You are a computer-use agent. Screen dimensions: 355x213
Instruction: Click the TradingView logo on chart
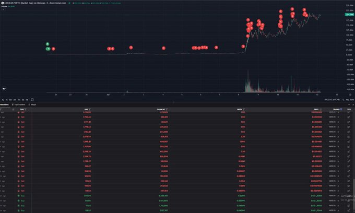coord(4,89)
